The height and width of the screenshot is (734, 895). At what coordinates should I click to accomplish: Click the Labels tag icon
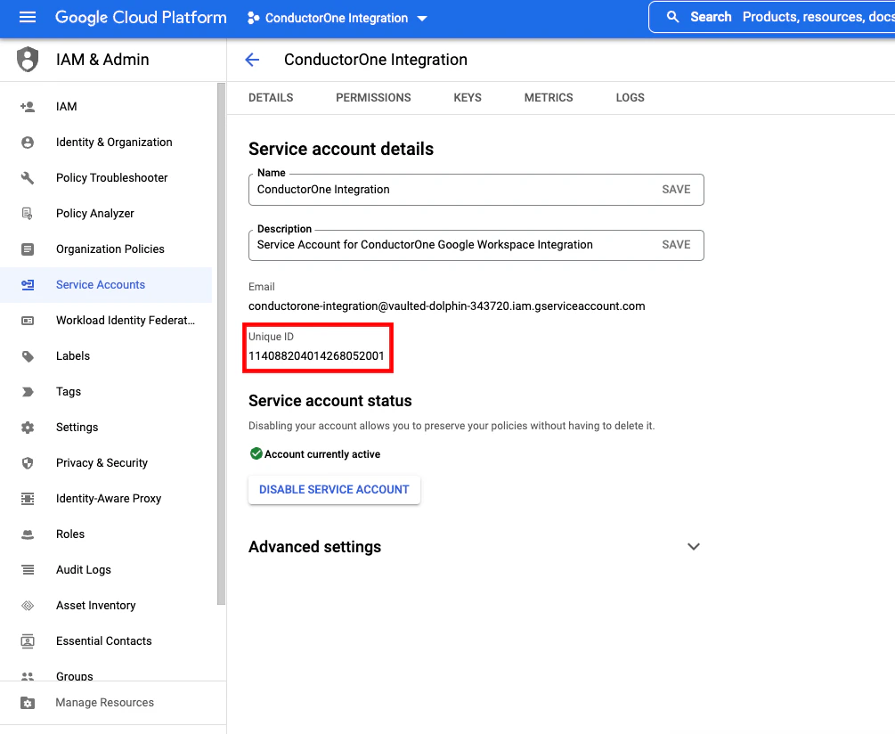point(28,355)
